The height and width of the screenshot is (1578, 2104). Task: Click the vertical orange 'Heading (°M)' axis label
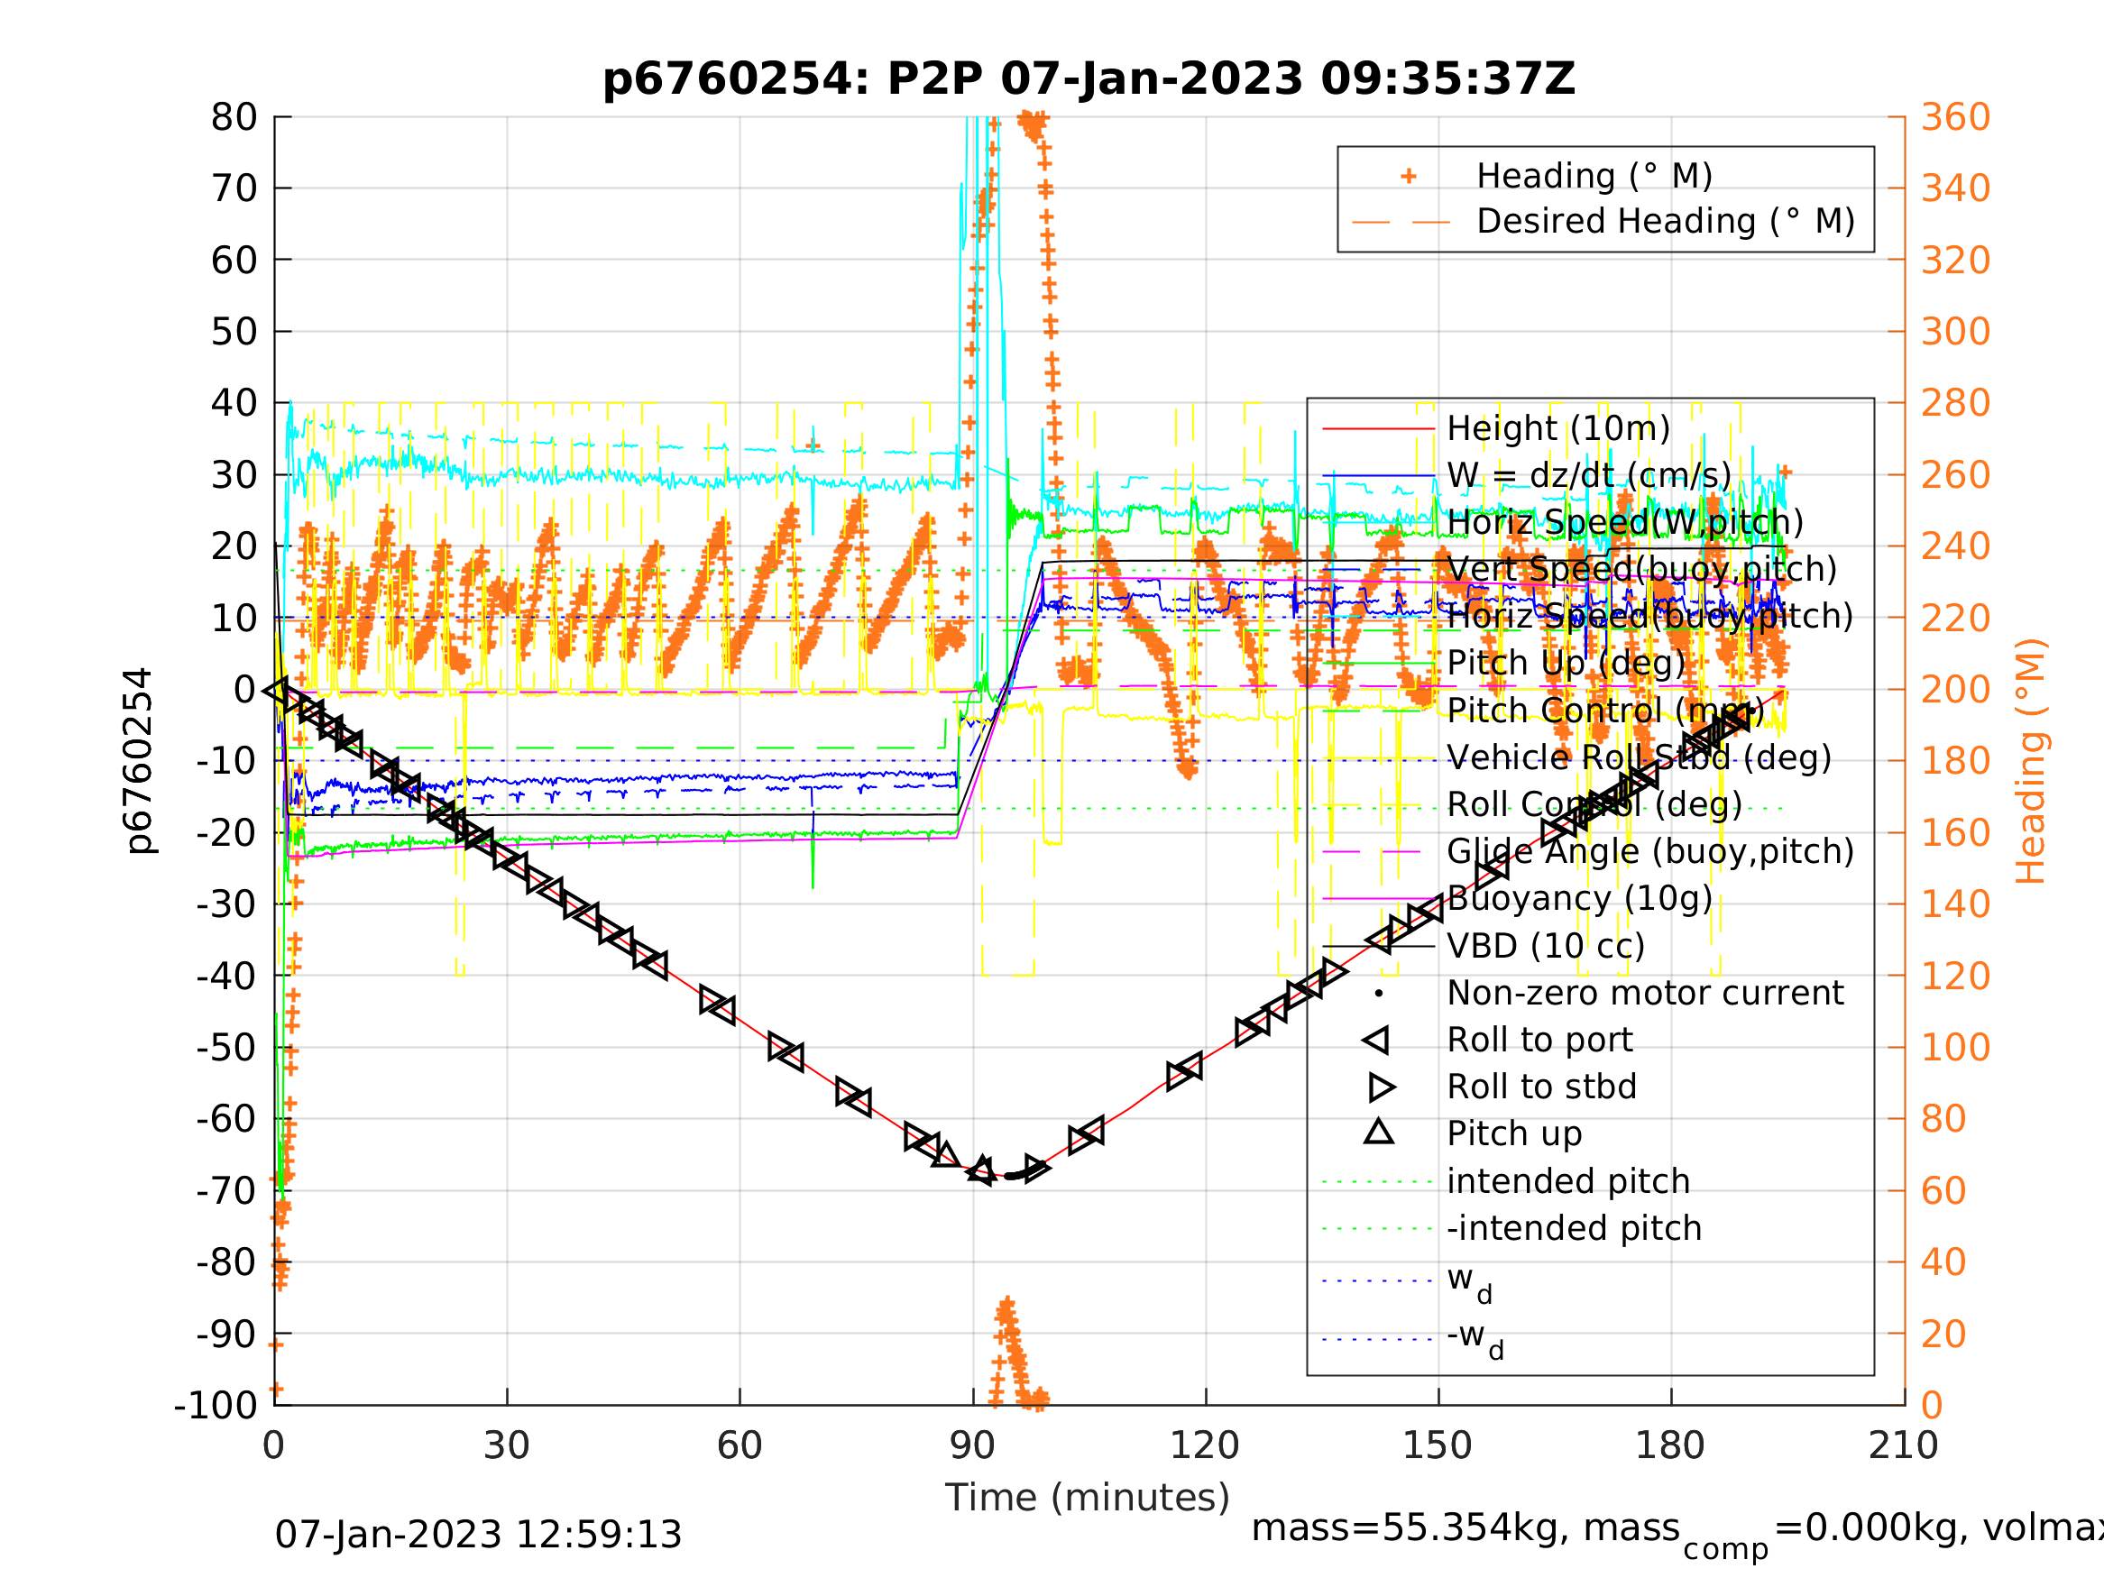click(2030, 761)
